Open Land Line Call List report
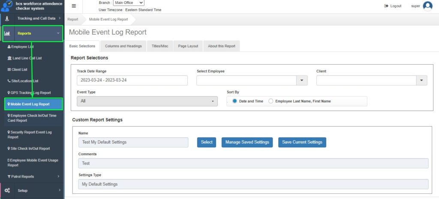The width and height of the screenshot is (439, 199). (x=27, y=58)
